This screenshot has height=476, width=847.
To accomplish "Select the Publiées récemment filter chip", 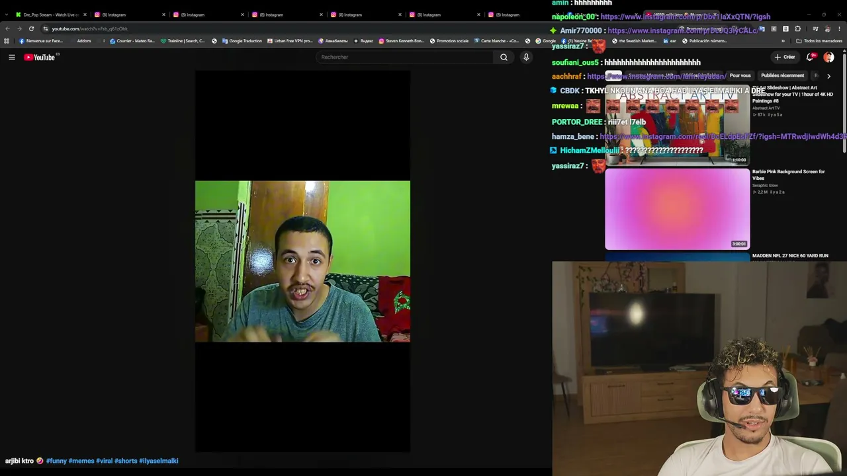I will tap(782, 76).
